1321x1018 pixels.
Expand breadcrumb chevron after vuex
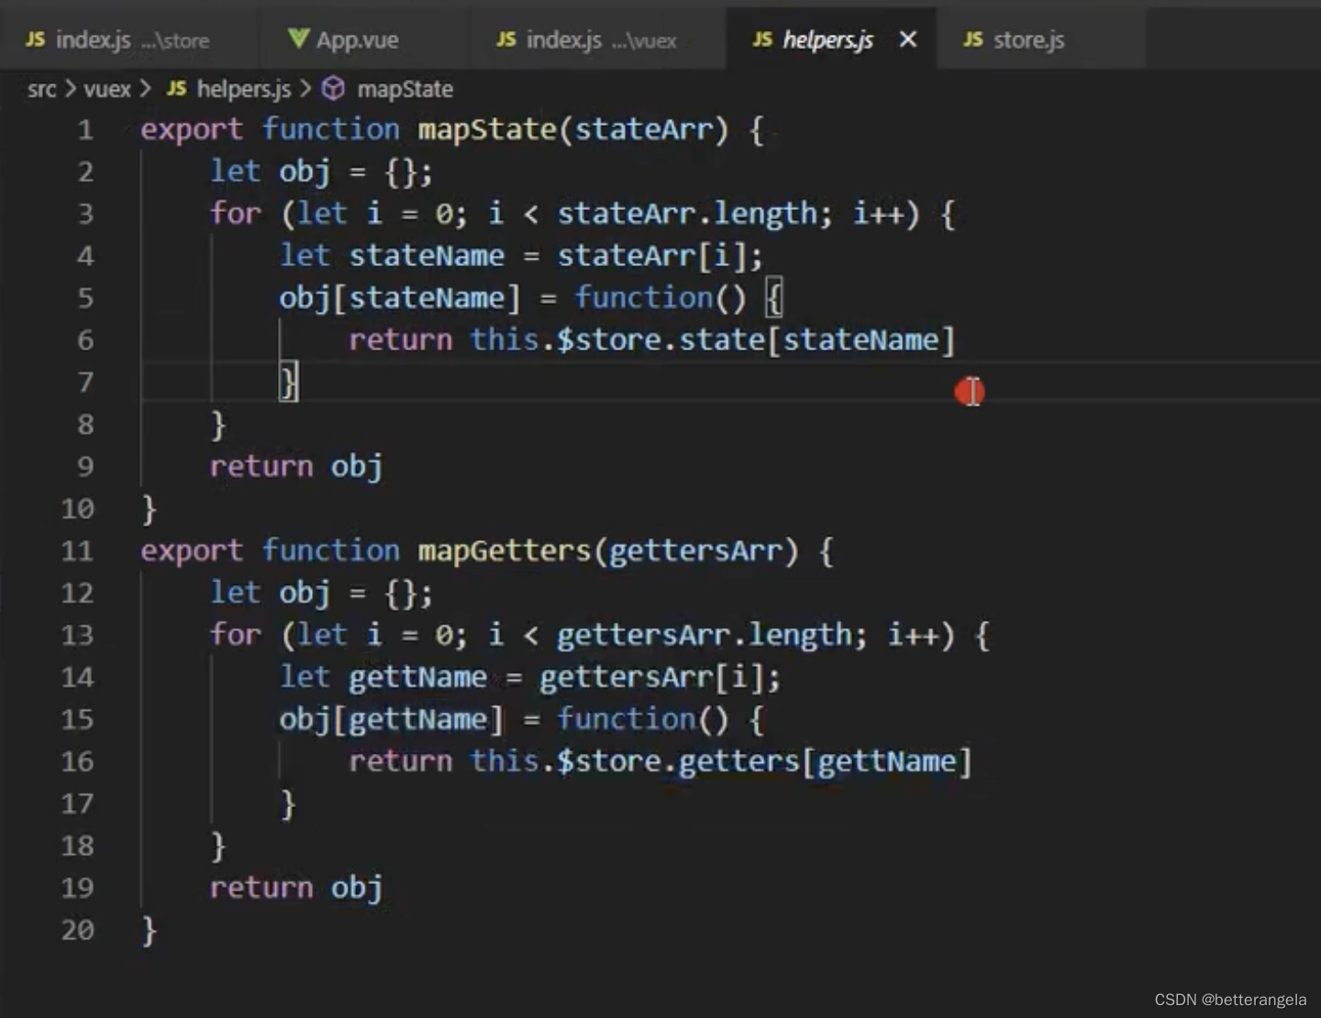point(145,89)
